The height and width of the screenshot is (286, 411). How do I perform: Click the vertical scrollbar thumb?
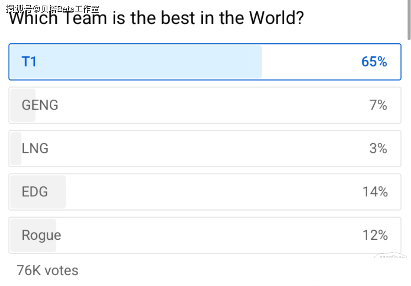click(x=409, y=20)
